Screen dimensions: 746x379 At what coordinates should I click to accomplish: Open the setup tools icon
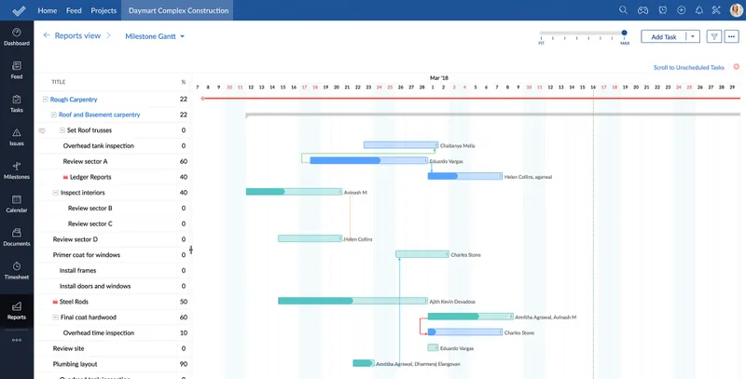pos(716,10)
